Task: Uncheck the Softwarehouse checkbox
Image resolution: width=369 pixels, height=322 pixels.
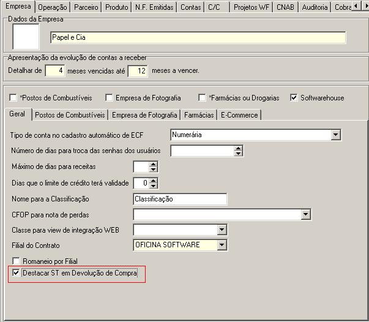Action: point(294,97)
